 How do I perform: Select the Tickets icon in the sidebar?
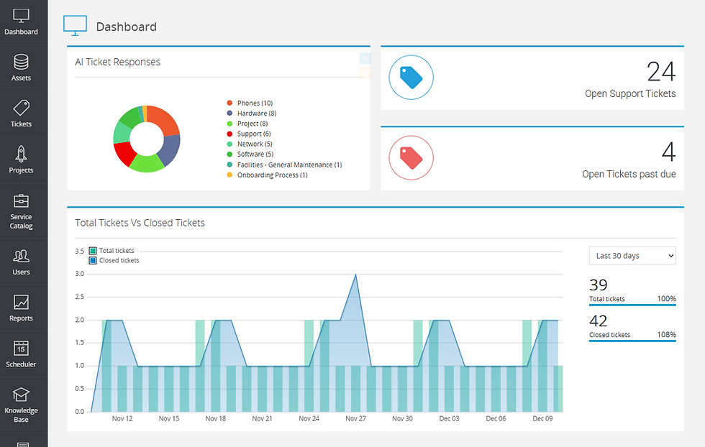tap(21, 108)
